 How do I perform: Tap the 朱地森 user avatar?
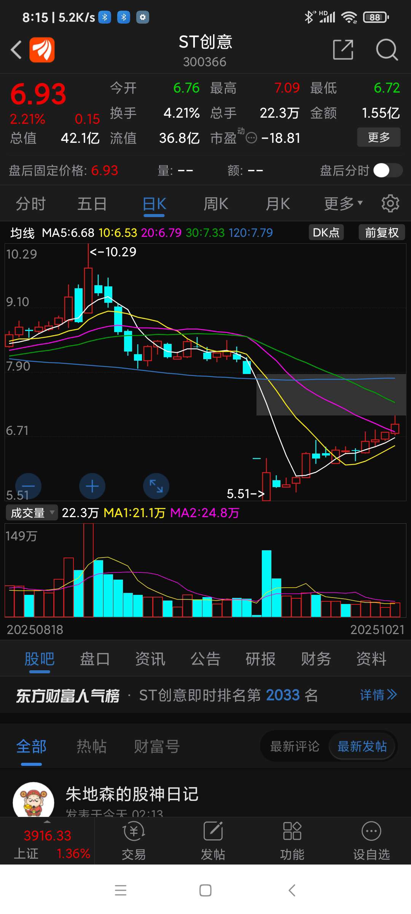33,800
